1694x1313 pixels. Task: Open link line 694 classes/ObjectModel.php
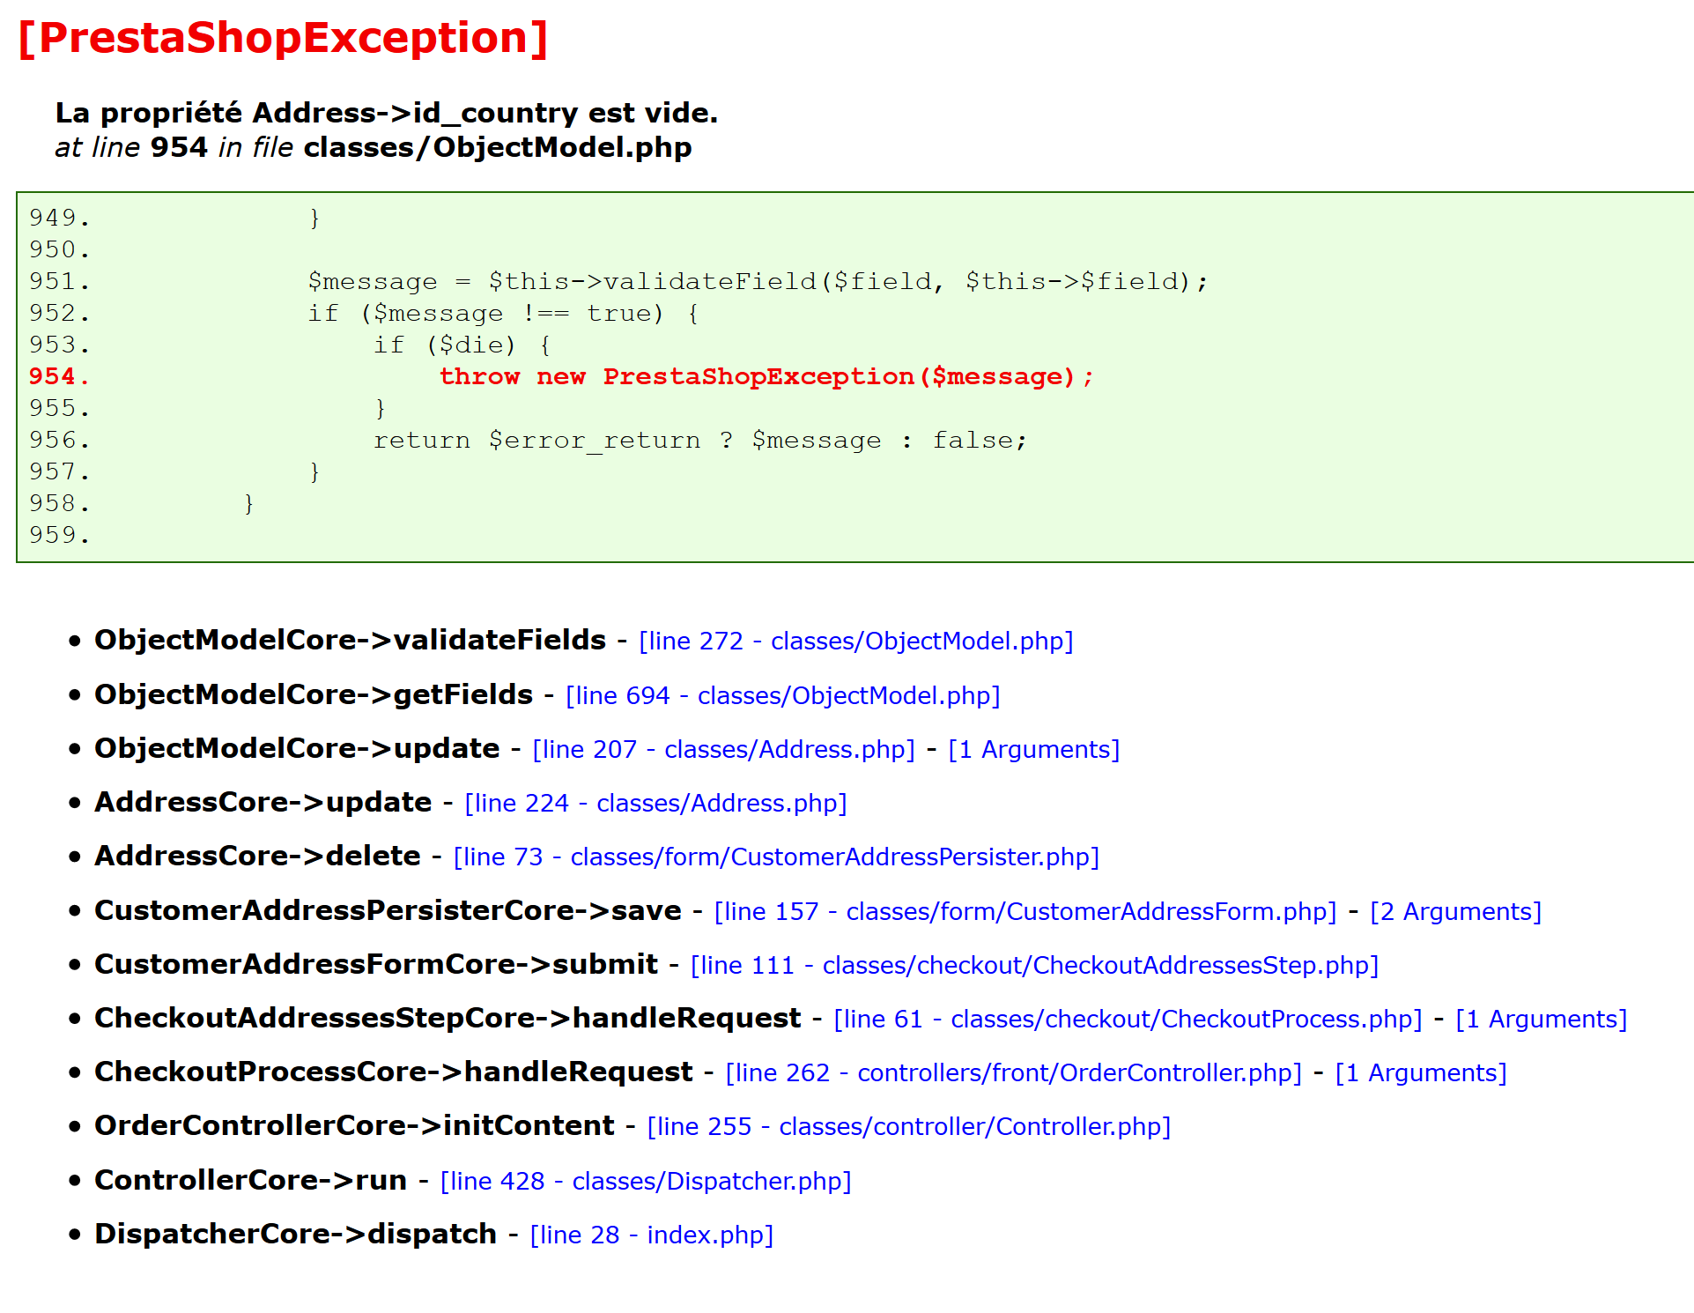click(x=783, y=695)
